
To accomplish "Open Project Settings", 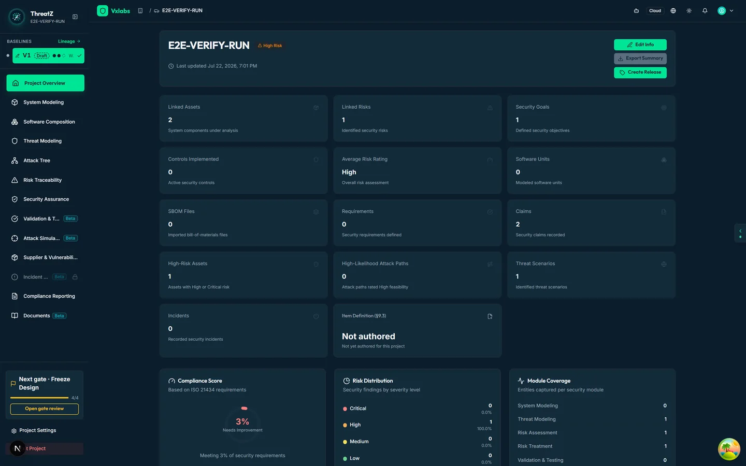I will pyautogui.click(x=46, y=431).
